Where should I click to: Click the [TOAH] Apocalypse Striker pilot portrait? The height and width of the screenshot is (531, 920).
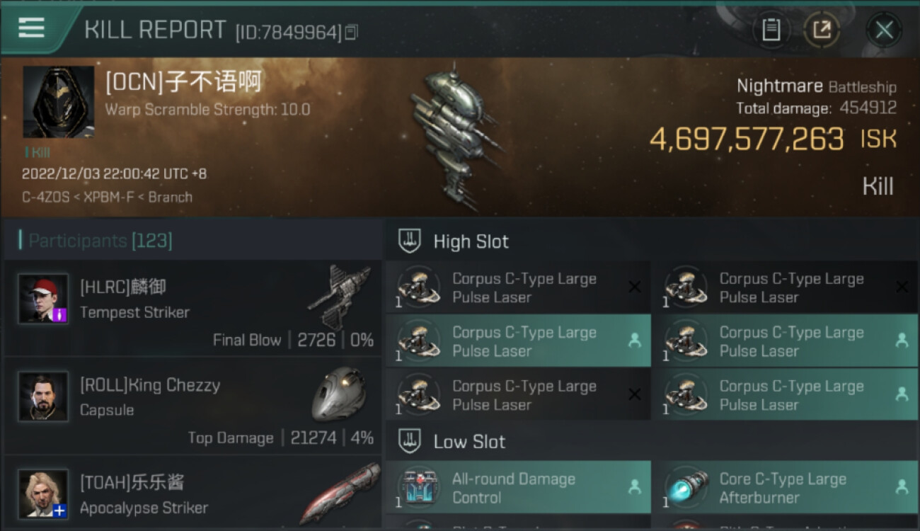pos(43,493)
